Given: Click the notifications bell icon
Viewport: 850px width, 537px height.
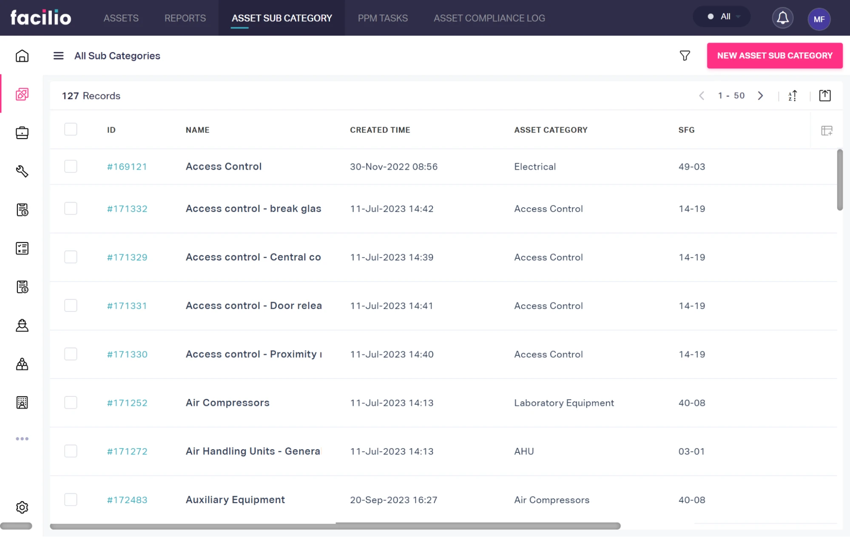Looking at the screenshot, I should [782, 18].
